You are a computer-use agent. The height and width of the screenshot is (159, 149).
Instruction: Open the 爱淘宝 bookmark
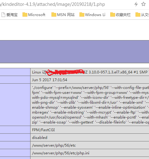pyautogui.click(x=10, y=15)
